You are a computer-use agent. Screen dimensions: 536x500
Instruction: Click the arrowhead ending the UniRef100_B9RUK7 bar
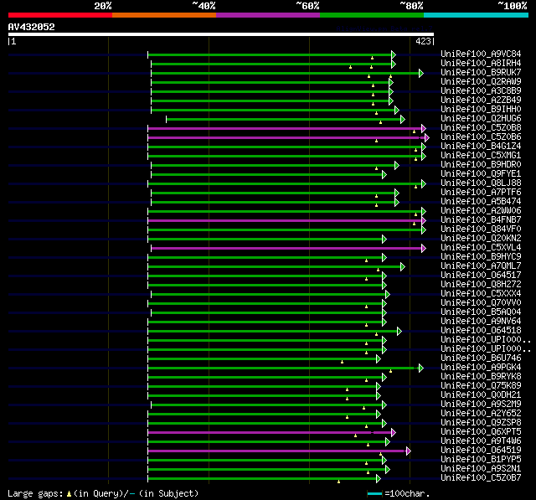[x=421, y=73]
